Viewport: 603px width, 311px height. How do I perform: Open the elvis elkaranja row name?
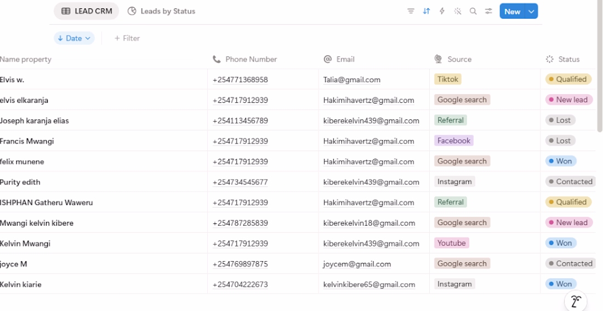(x=24, y=100)
